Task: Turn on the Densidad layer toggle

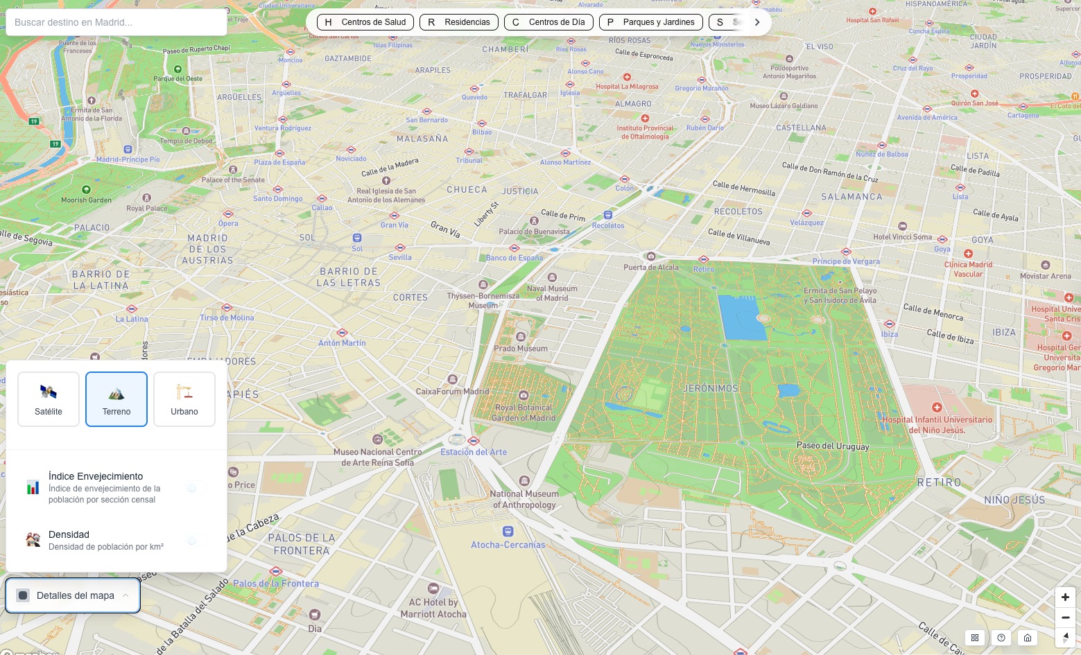Action: click(x=196, y=541)
